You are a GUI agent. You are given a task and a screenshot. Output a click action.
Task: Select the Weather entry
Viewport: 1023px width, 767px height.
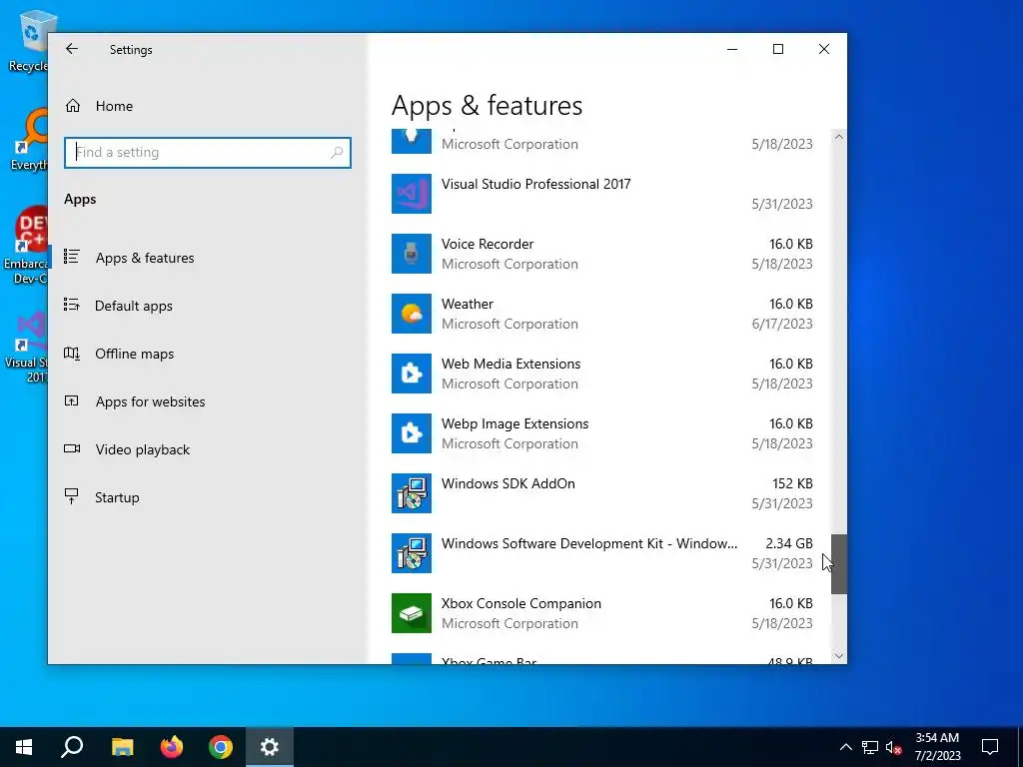click(602, 314)
